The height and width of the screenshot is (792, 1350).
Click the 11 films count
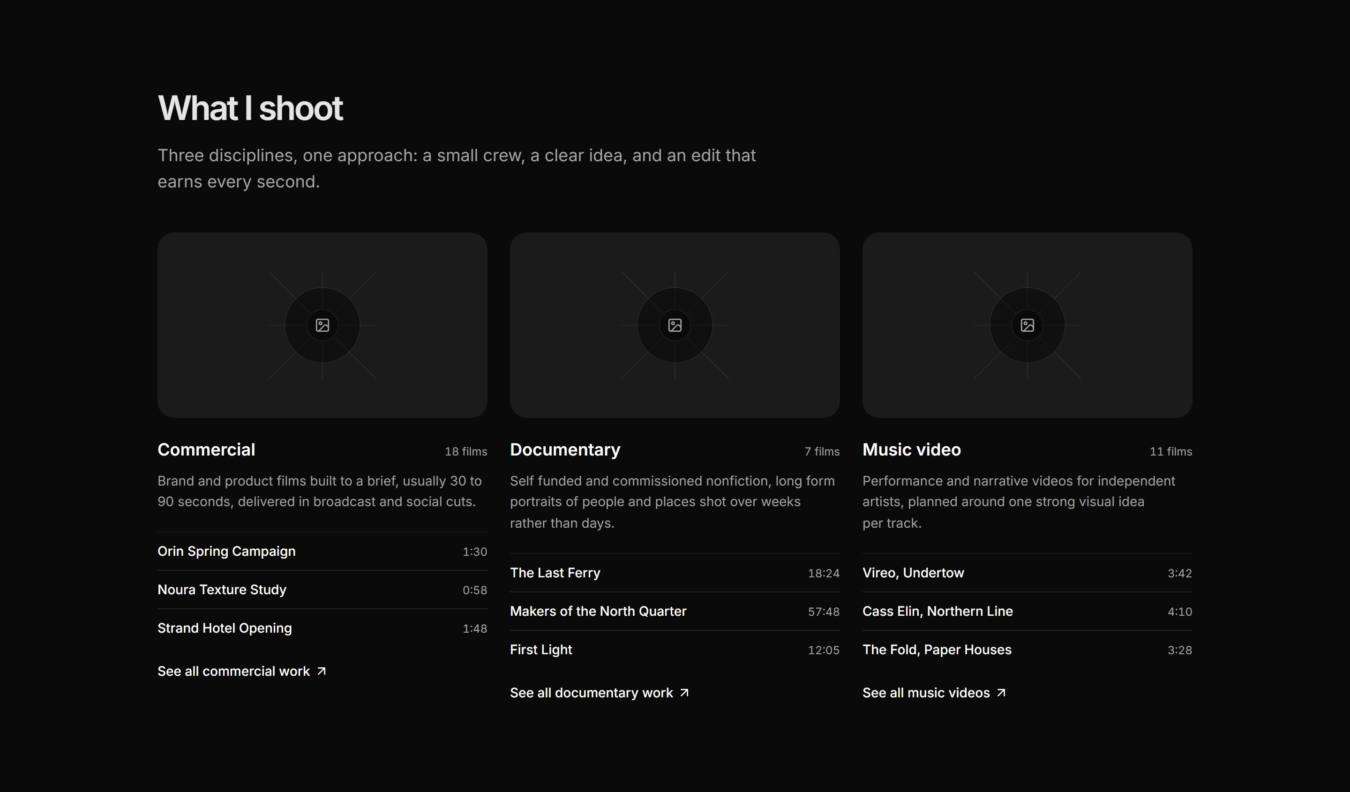(1170, 451)
